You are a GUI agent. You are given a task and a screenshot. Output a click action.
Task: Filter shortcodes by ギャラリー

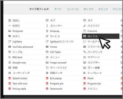(117, 9)
